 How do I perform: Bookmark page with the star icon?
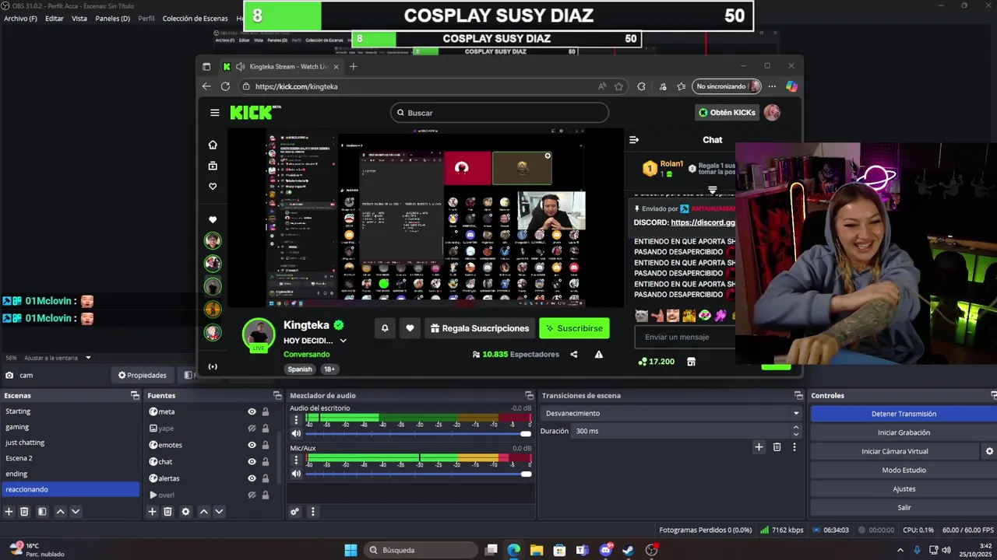[x=618, y=86]
